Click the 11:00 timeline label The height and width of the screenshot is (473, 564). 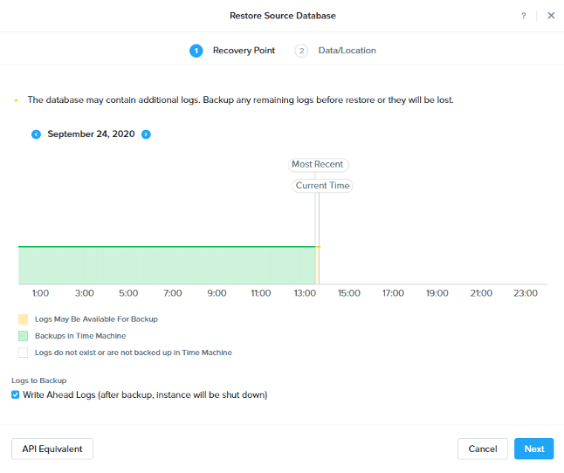[x=261, y=293]
